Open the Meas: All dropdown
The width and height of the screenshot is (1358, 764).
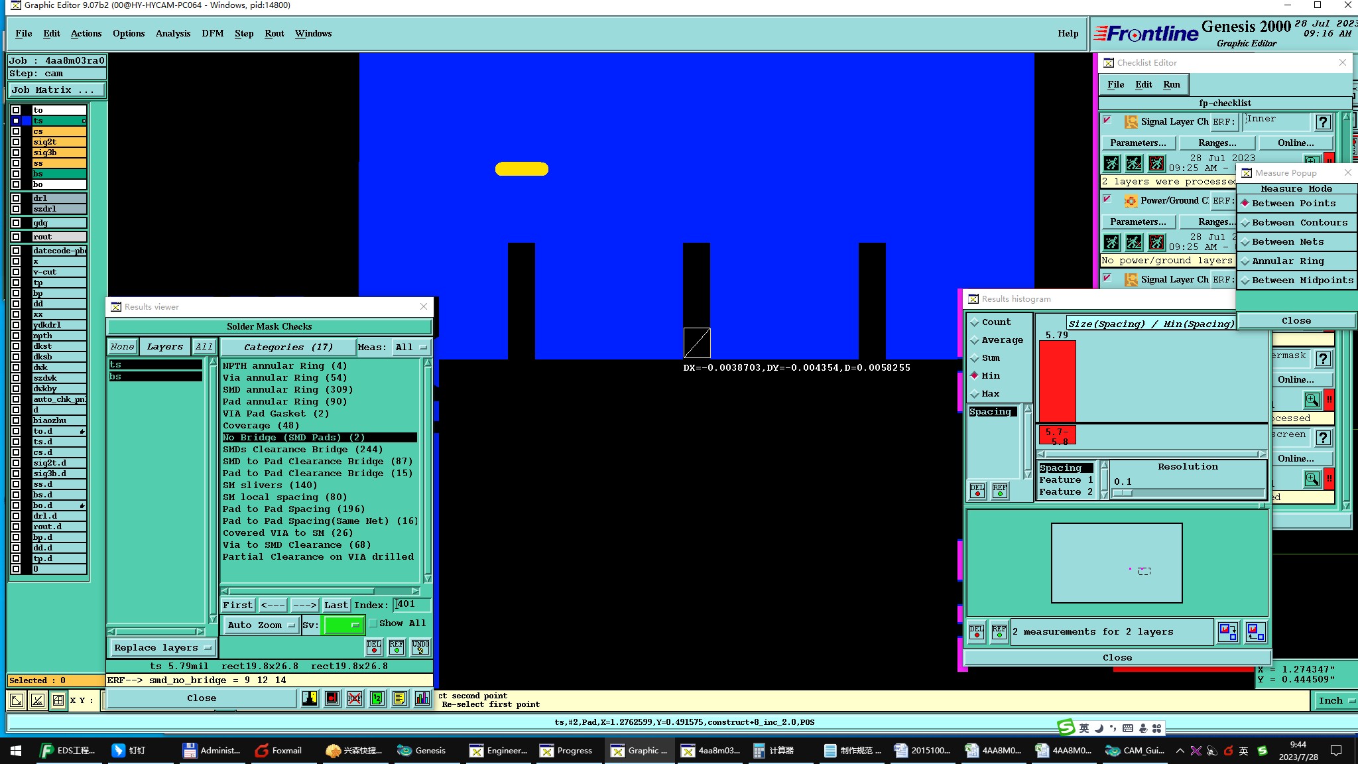click(x=410, y=347)
